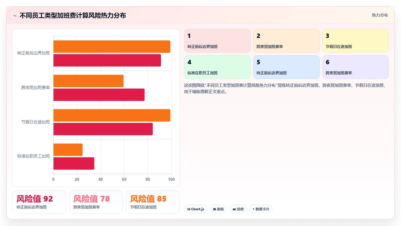The width and height of the screenshot is (401, 226).
Task: Click red bar for 转正前后边界加班
Action: [x=107, y=60]
